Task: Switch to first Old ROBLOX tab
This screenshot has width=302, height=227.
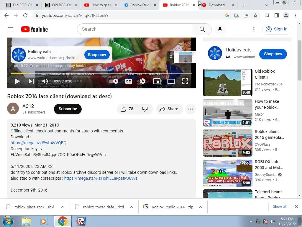Action: pyautogui.click(x=22, y=5)
